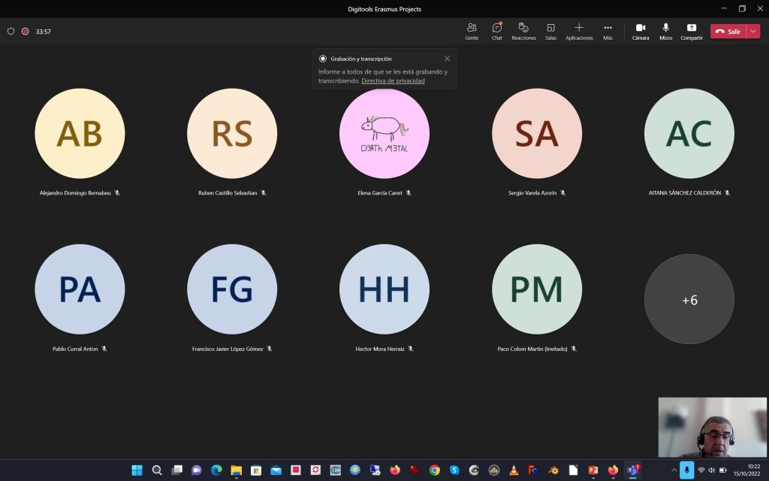769x481 pixels.
Task: Open Windows Start menu in taskbar
Action: pos(137,470)
